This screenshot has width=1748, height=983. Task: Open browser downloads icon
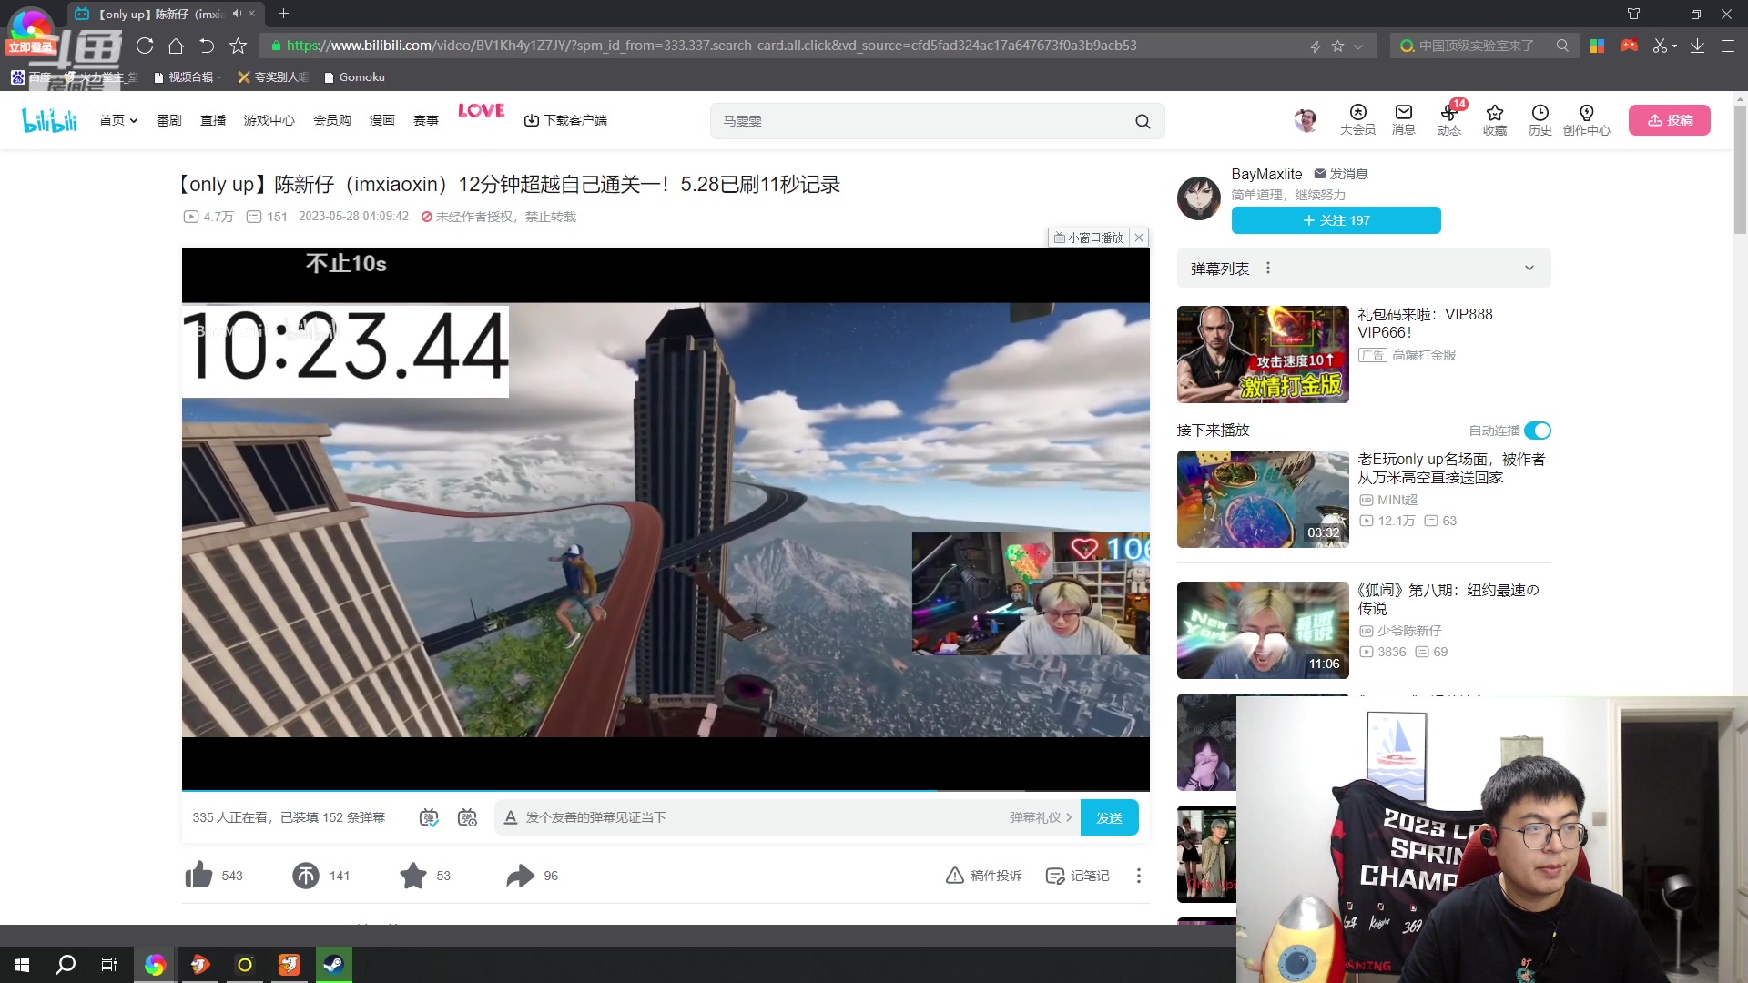pos(1697,46)
